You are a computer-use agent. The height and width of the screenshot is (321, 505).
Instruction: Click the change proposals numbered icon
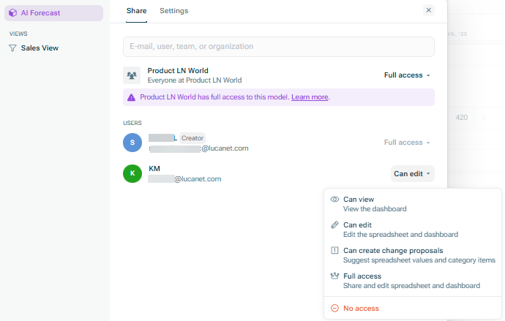click(334, 250)
